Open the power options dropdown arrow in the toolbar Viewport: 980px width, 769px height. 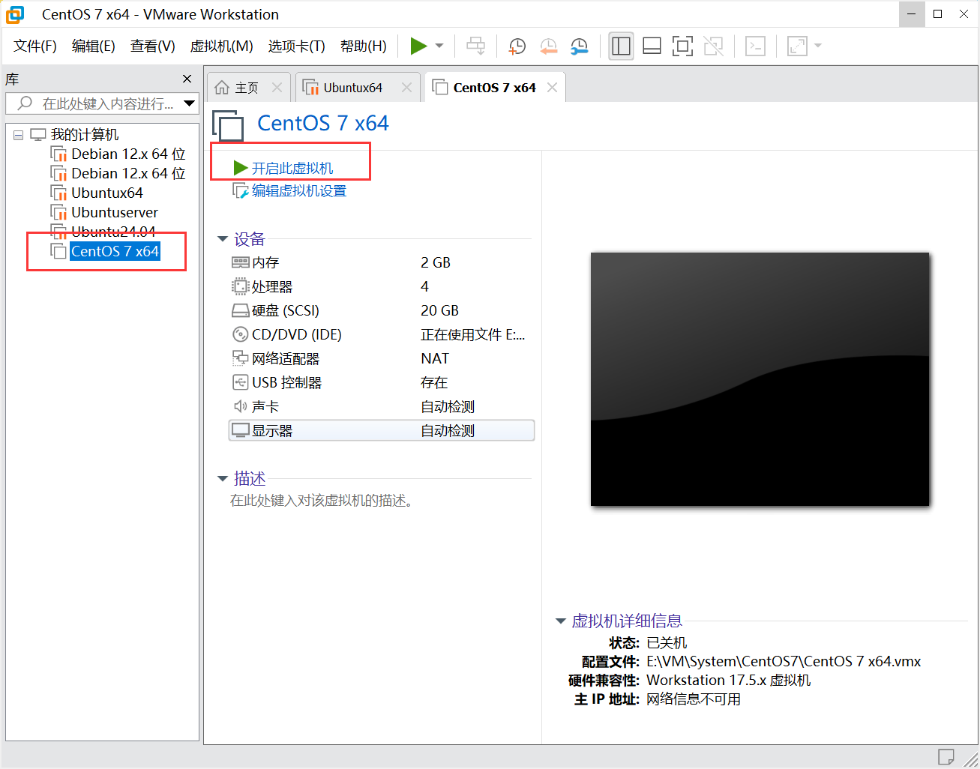tap(439, 46)
